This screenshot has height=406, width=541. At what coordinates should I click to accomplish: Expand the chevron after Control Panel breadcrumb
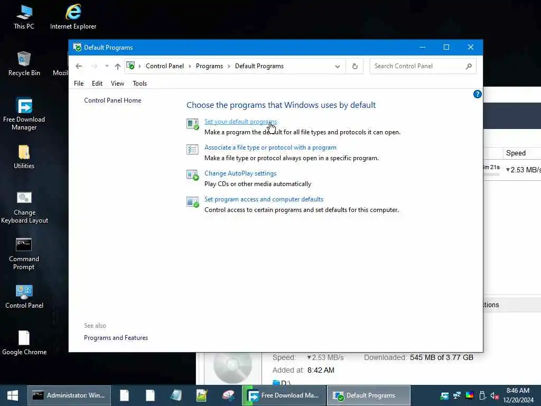pyautogui.click(x=190, y=66)
